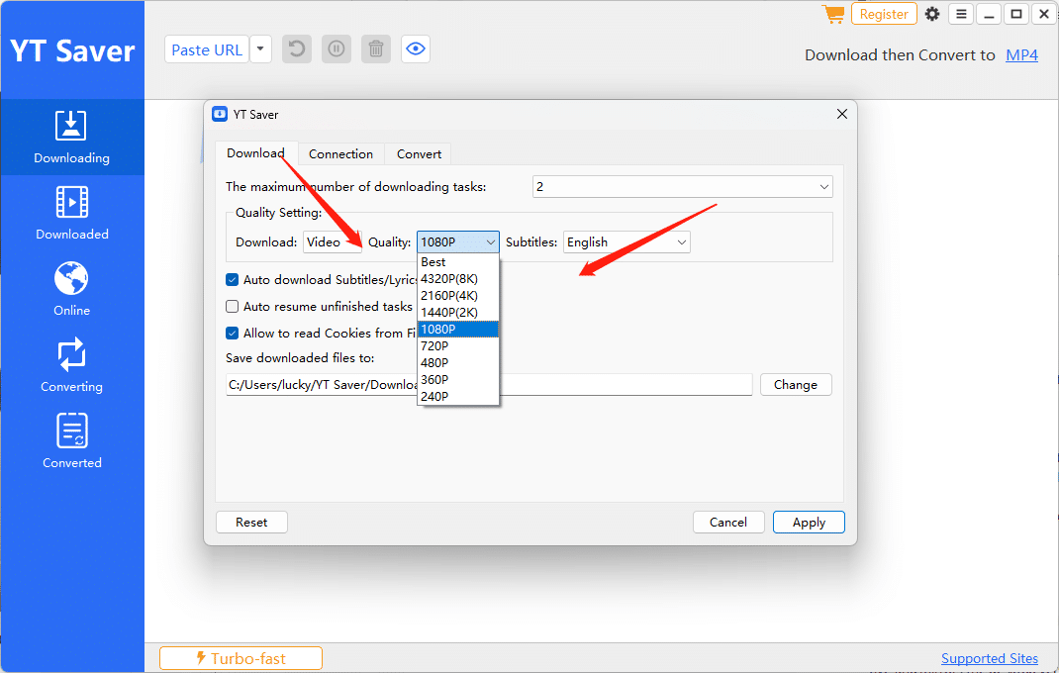1059x673 pixels.
Task: Select 2160P(4K) quality option
Action: pyautogui.click(x=458, y=296)
